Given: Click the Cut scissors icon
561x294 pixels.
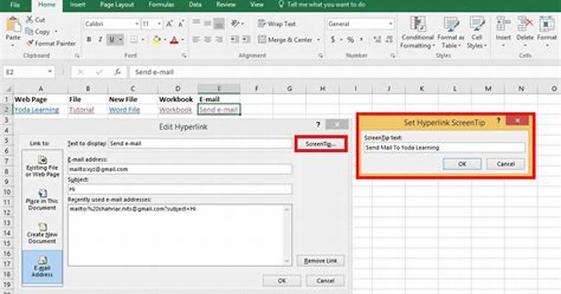Looking at the screenshot, I should click(x=29, y=20).
